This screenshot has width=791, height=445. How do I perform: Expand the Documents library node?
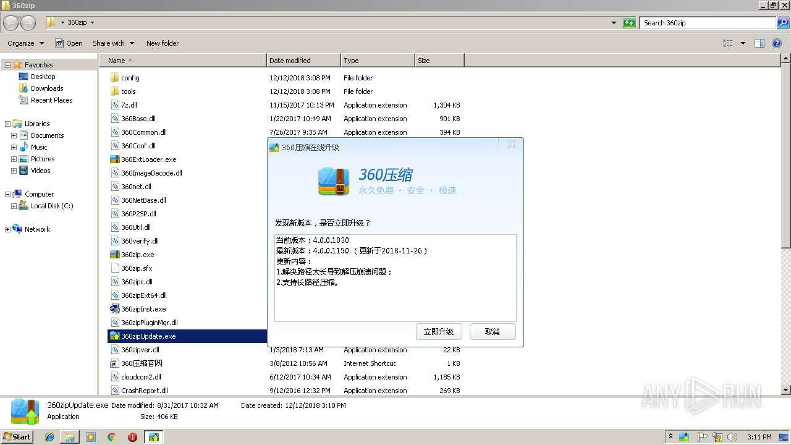click(x=14, y=135)
